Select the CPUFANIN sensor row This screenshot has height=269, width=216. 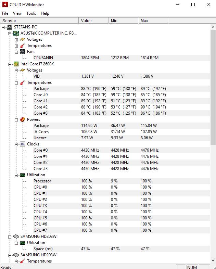(x=43, y=58)
